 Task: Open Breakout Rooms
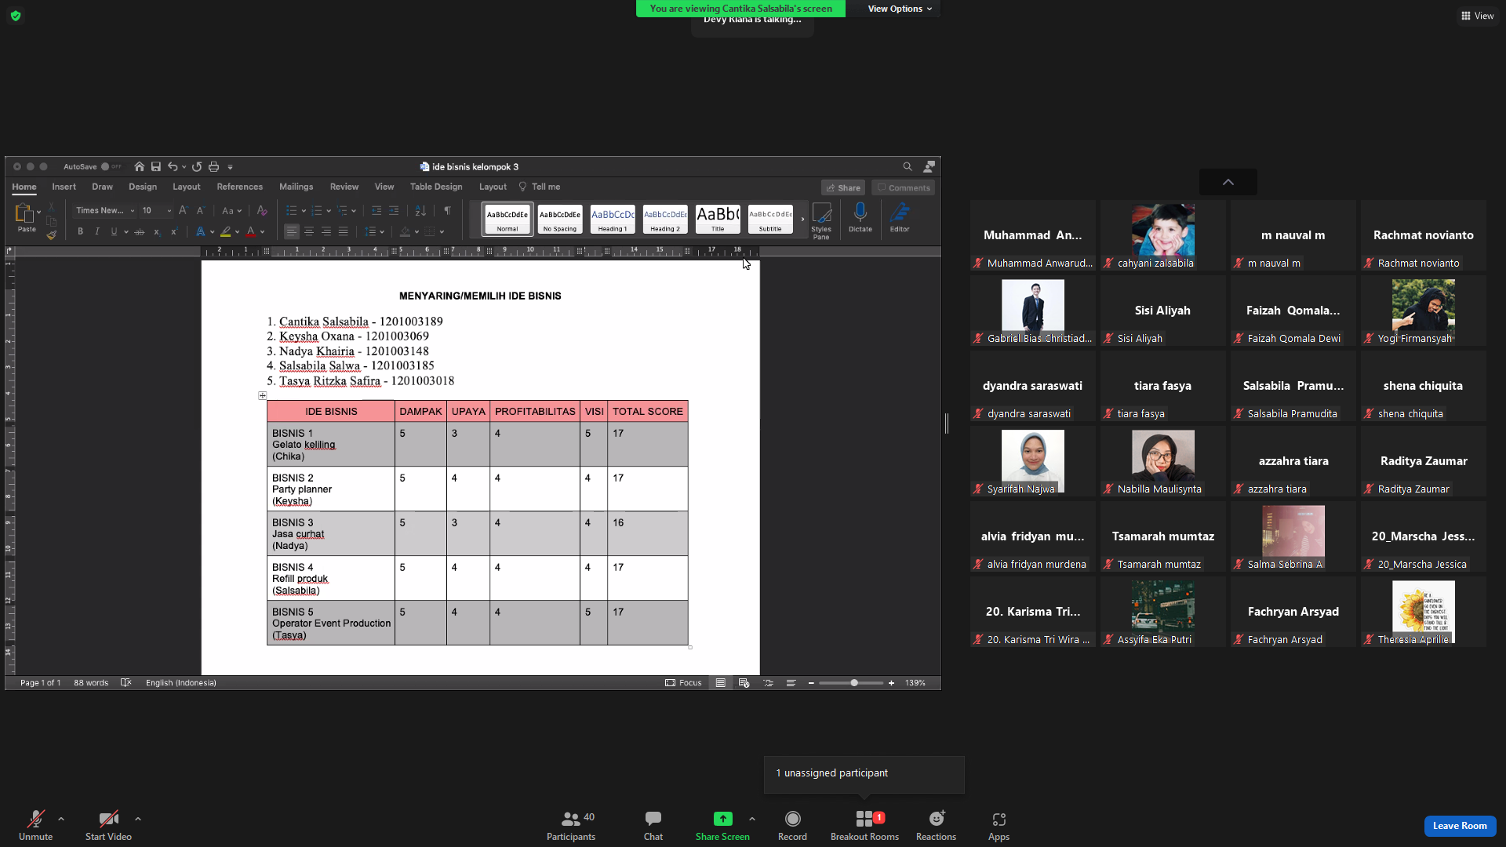tap(864, 826)
